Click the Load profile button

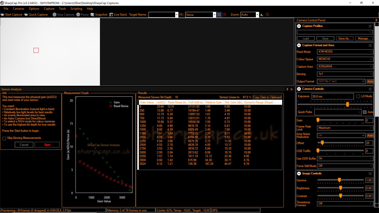tap(306, 38)
